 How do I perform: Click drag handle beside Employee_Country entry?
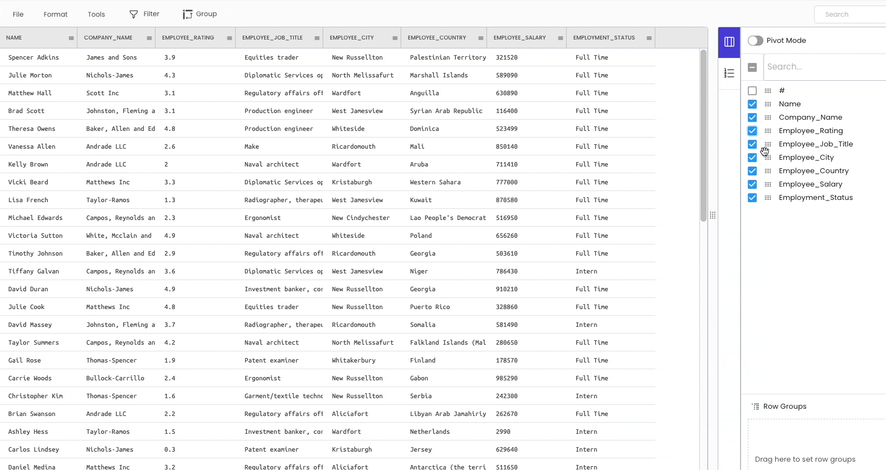768,171
